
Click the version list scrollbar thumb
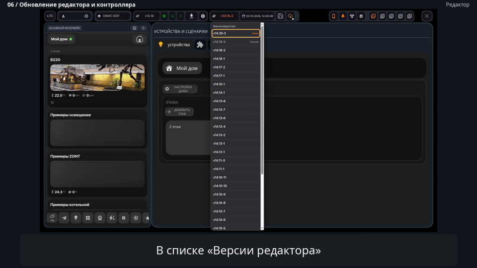coord(262,100)
